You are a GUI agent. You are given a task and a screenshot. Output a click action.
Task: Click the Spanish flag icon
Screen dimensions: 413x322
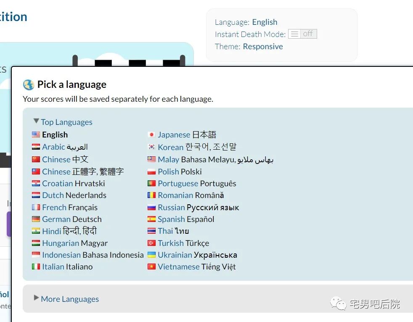[x=151, y=219]
